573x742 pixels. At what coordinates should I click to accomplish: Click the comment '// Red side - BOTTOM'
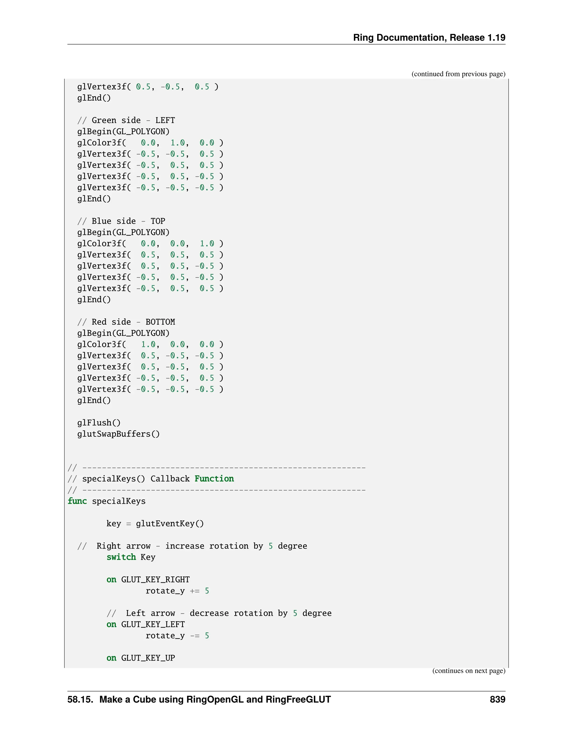126,322
